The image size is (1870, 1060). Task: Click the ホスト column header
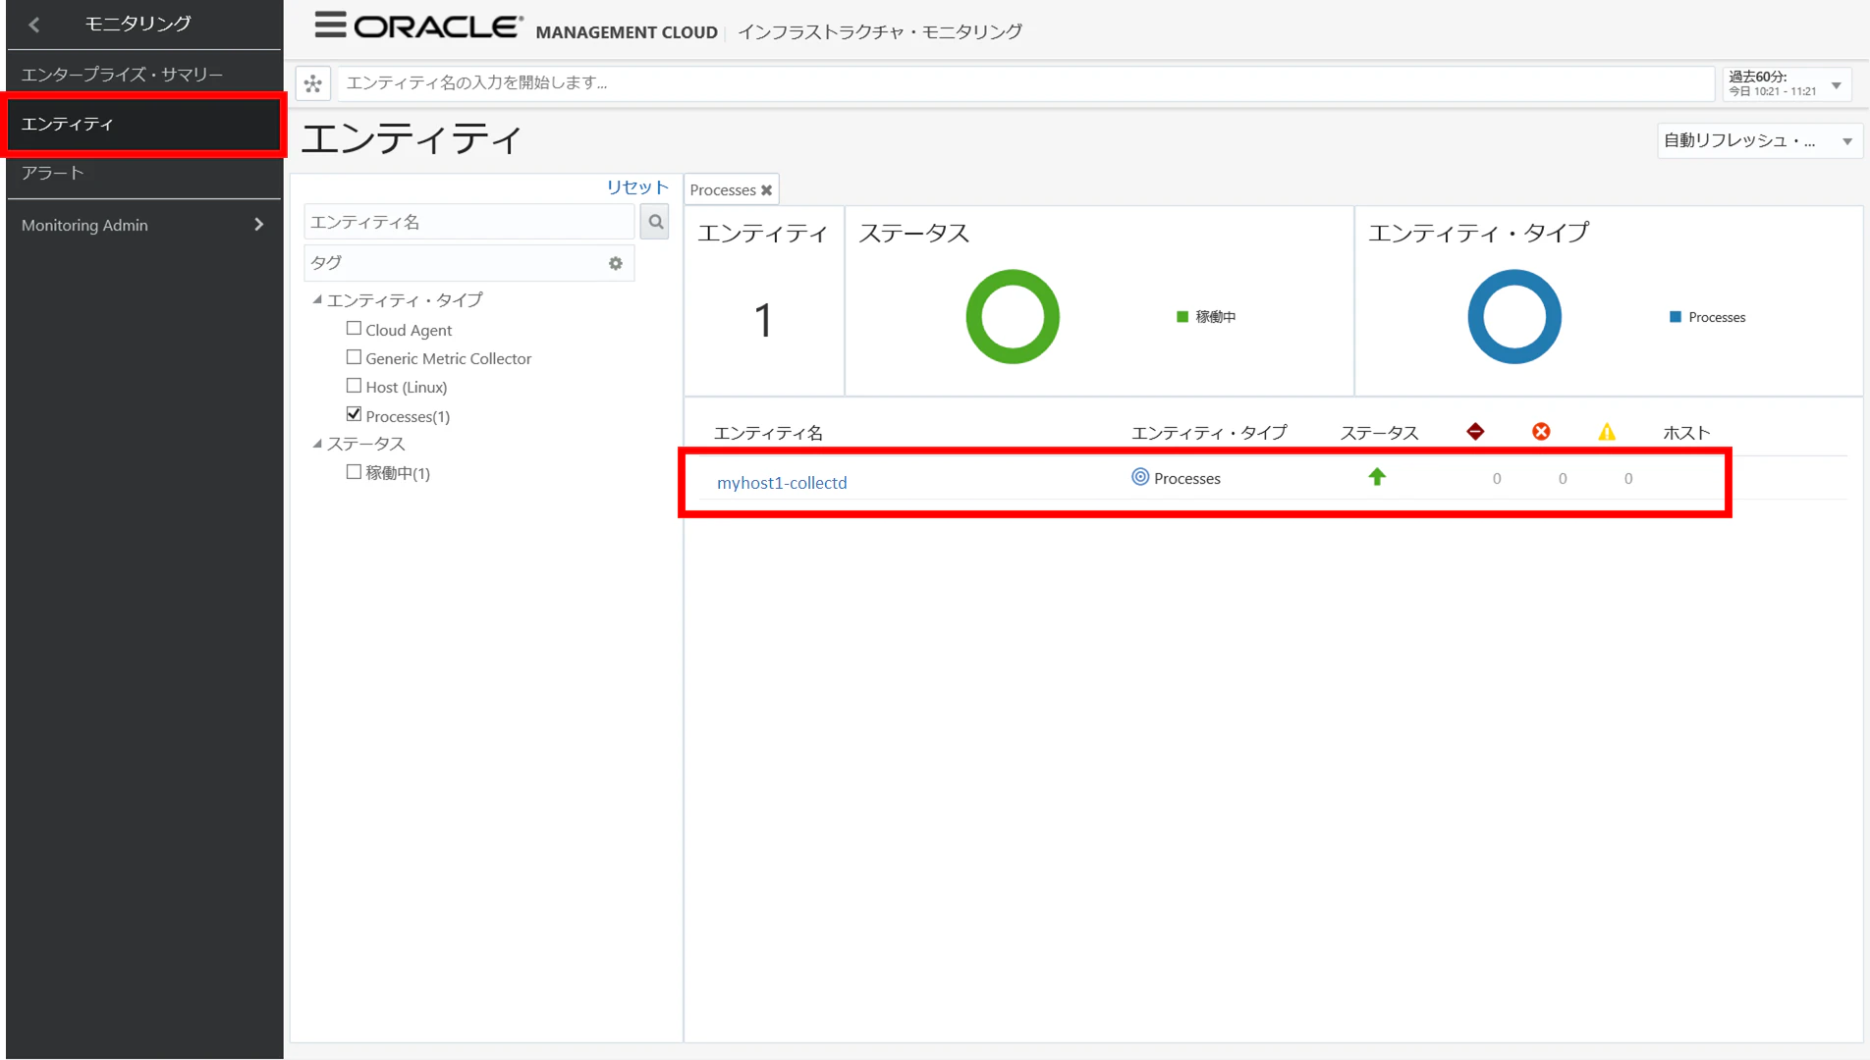(x=1686, y=433)
